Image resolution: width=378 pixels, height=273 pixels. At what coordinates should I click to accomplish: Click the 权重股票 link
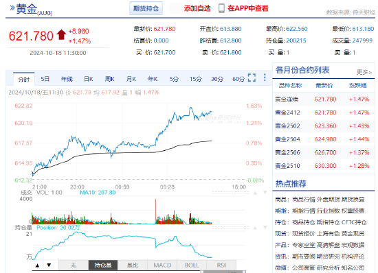(353, 211)
